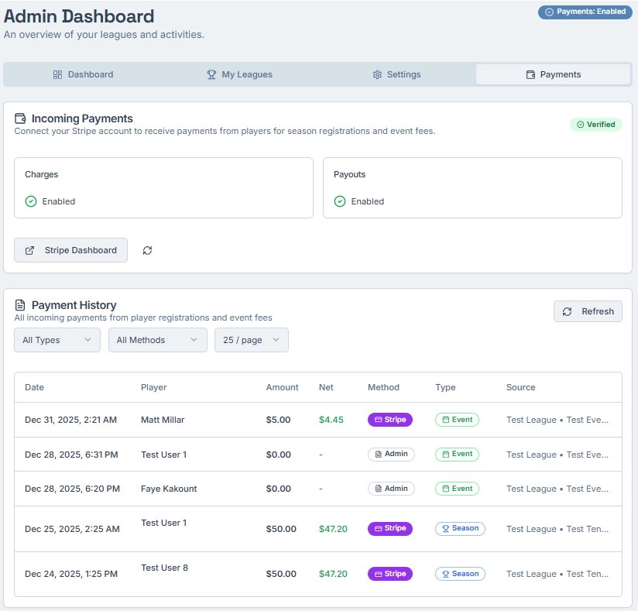
Task: Click the Charges Enabled checkmark
Action: [x=29, y=201]
